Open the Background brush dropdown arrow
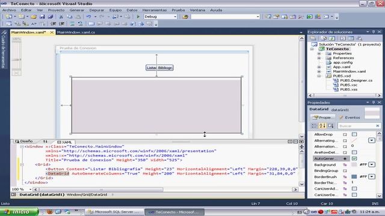The width and height of the screenshot is (385, 216). (x=372, y=164)
